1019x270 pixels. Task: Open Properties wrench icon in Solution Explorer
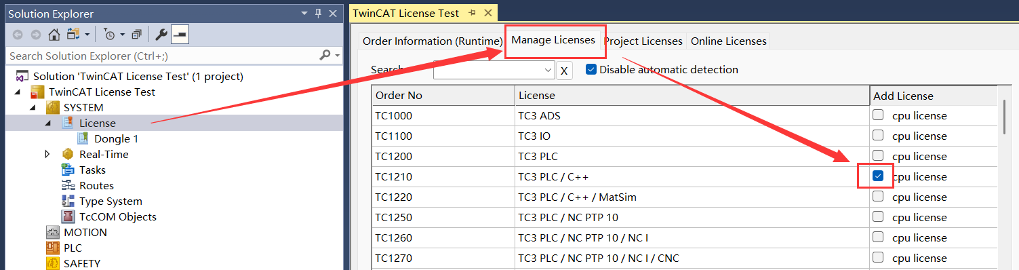pyautogui.click(x=161, y=34)
